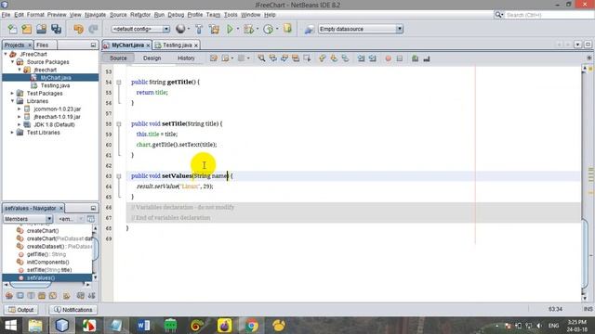Collapse the setValues method fold at line 63
This screenshot has height=334, width=595.
(119, 176)
